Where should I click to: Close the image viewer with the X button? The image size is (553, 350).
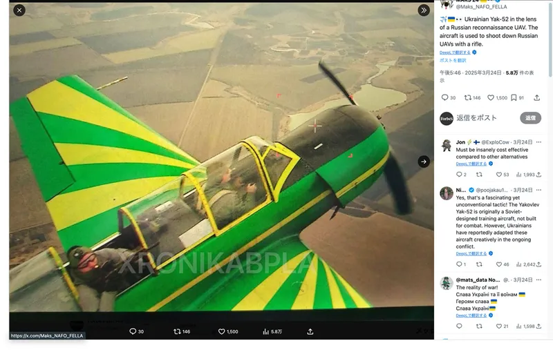pyautogui.click(x=19, y=10)
